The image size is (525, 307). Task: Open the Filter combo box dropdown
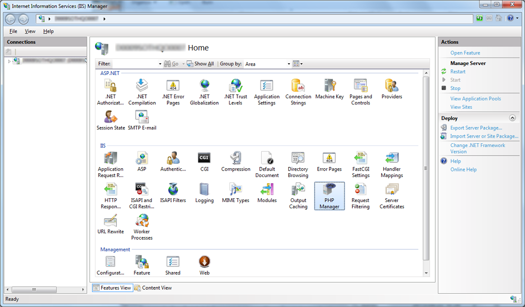point(160,64)
